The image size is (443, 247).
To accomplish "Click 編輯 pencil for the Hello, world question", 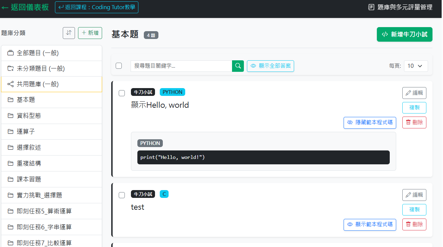I will pyautogui.click(x=414, y=93).
